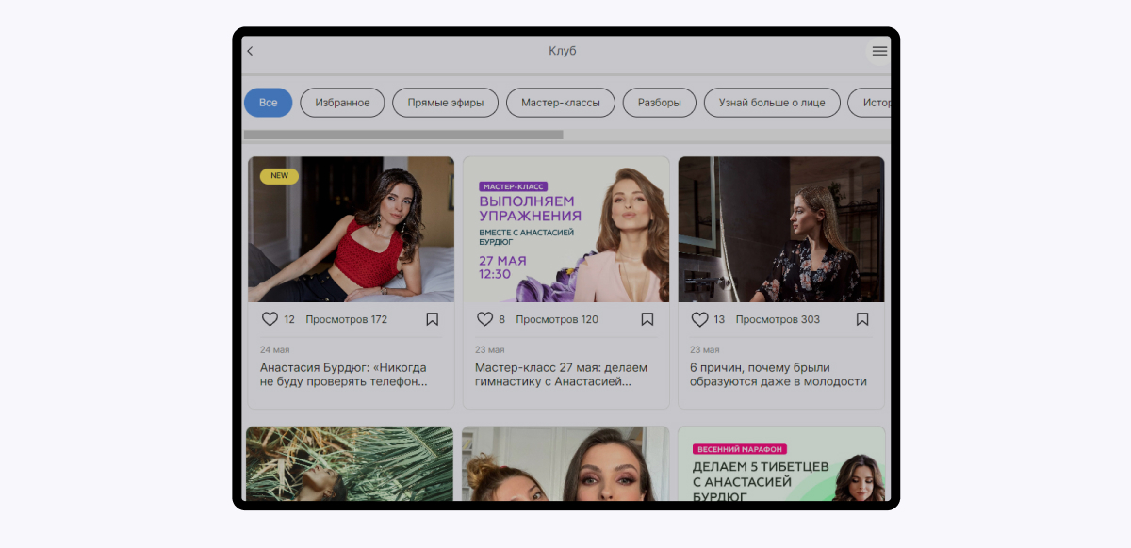Like the Мастер-класс 27 мая post

[484, 319]
